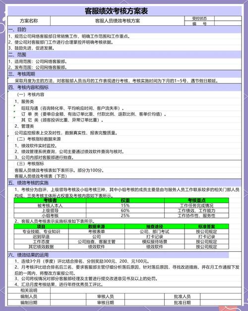Click the 审核日期 label cell
Screen dimensions: 248x311
(105, 303)
